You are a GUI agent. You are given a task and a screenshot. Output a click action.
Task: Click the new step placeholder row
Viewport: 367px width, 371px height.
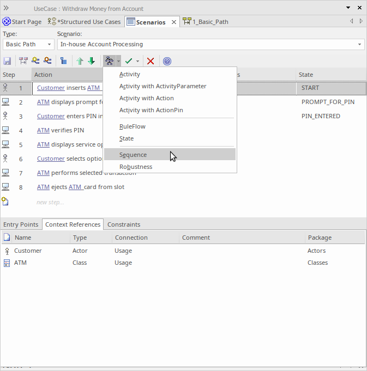[50, 202]
